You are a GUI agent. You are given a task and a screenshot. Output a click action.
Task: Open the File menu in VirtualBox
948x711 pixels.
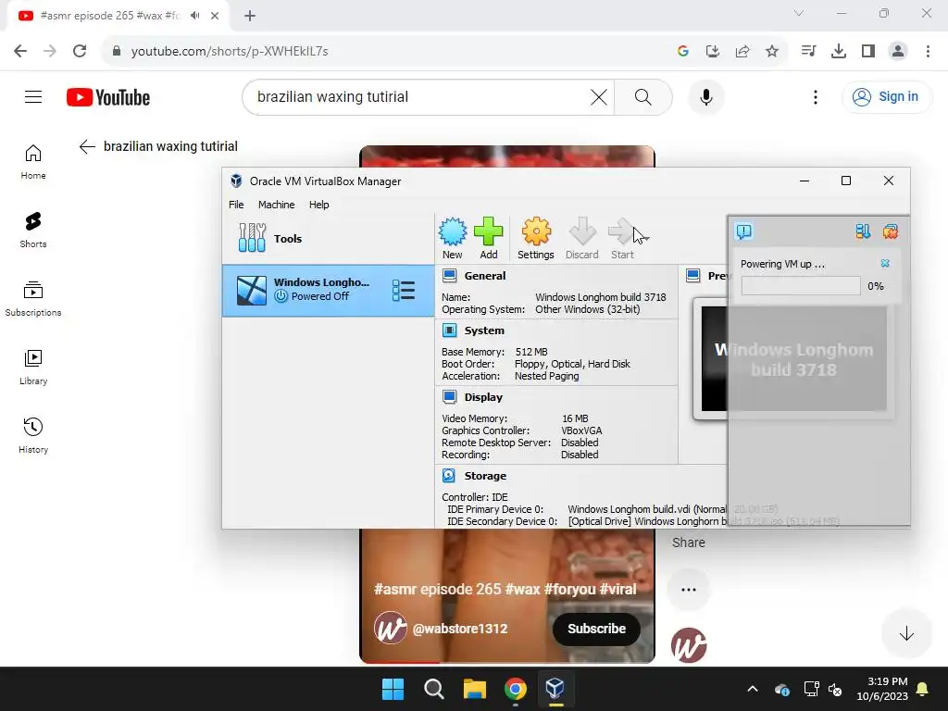236,205
